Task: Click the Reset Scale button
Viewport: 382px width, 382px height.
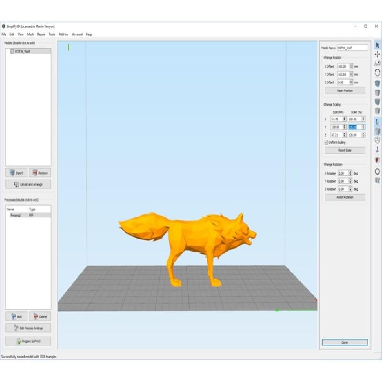Action: [345, 150]
